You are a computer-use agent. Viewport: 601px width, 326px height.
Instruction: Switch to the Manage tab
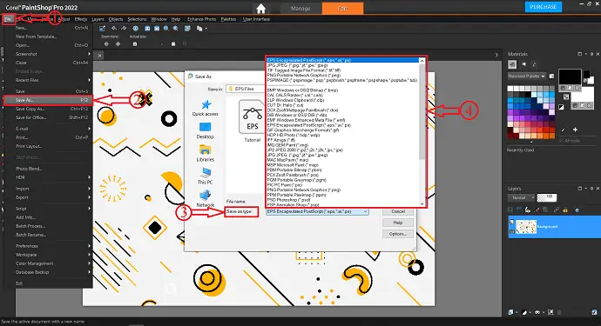point(300,9)
